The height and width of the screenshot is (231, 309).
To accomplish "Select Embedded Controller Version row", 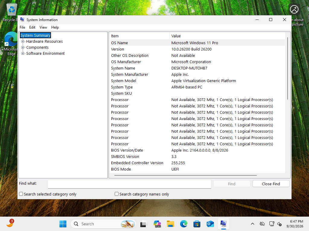I will pyautogui.click(x=197, y=163).
